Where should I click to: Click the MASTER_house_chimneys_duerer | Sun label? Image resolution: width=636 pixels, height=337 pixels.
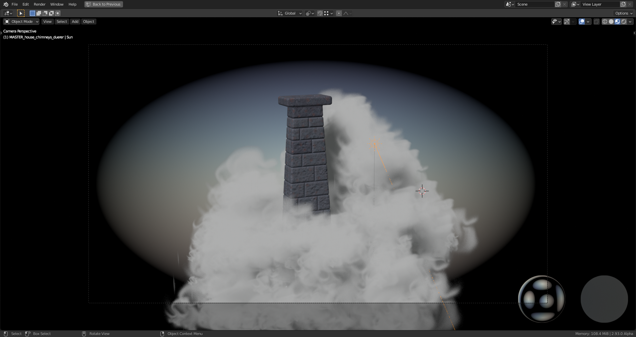(x=38, y=37)
